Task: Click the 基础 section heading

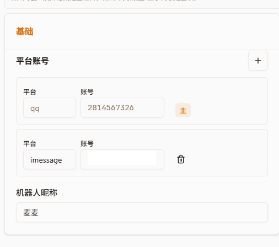Action: pyautogui.click(x=25, y=31)
